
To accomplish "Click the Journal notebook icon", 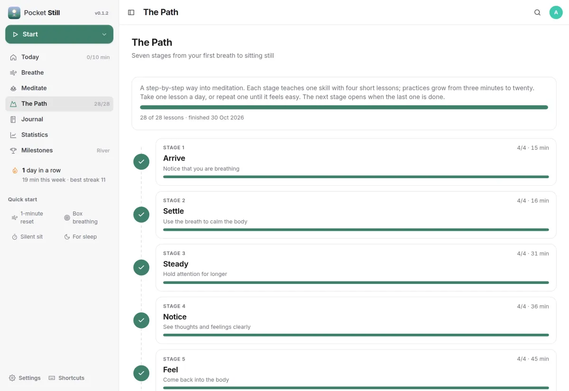I will coord(13,119).
